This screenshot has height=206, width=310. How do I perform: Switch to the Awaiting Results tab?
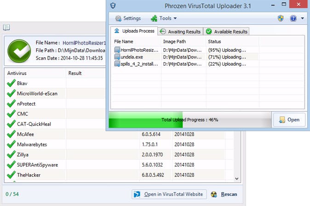(x=180, y=32)
